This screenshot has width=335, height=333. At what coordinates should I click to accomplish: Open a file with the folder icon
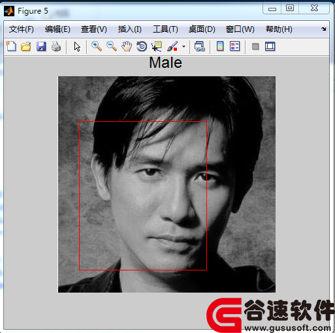(26, 46)
